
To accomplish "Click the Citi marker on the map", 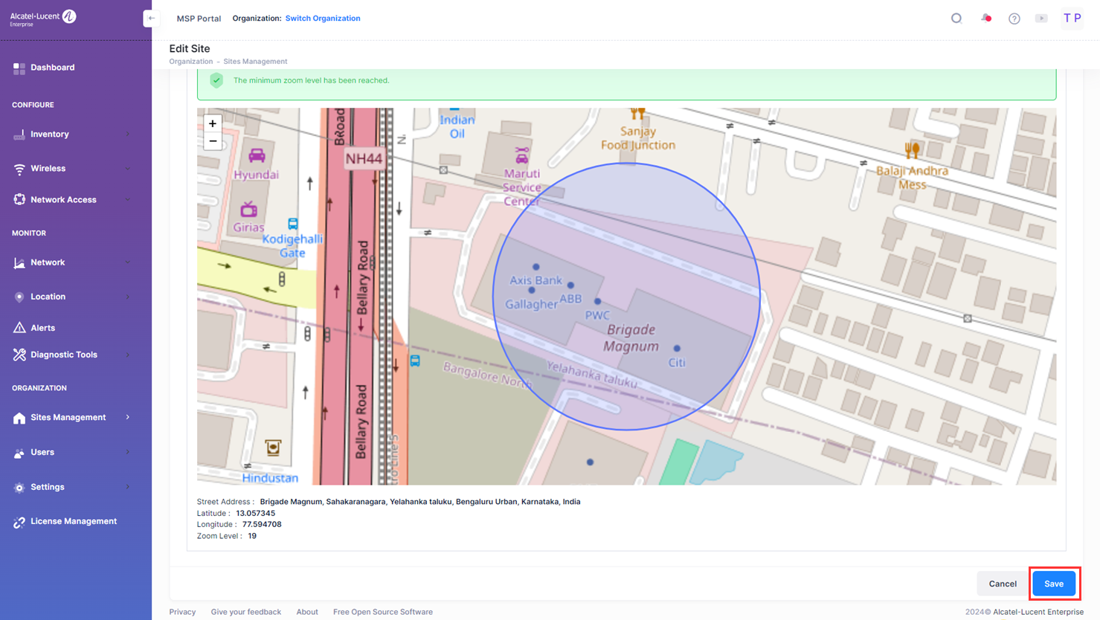I will [x=677, y=349].
